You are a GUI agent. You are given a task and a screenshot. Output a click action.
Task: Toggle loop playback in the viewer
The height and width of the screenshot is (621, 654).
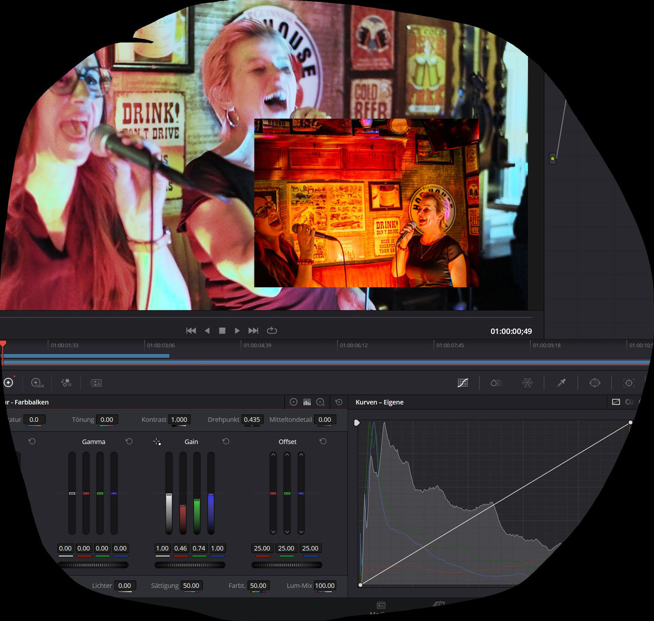pos(272,330)
